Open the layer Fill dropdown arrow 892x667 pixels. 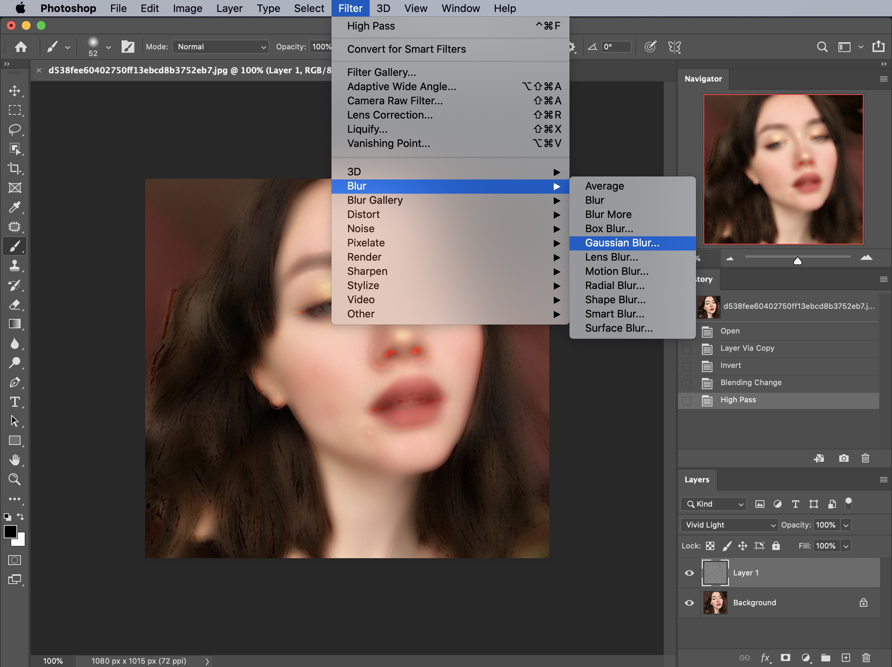tap(846, 546)
